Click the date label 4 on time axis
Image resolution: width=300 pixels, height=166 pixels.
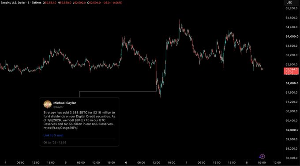click(5, 162)
